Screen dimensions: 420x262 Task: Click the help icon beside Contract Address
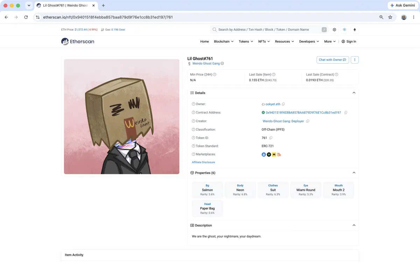tap(193, 112)
